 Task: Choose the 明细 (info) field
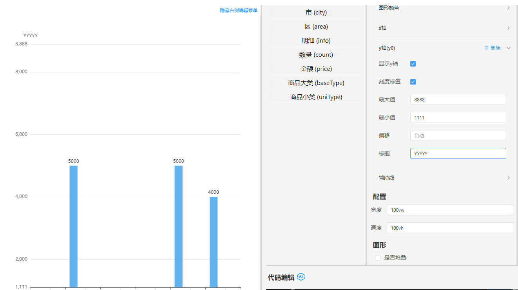coord(316,41)
